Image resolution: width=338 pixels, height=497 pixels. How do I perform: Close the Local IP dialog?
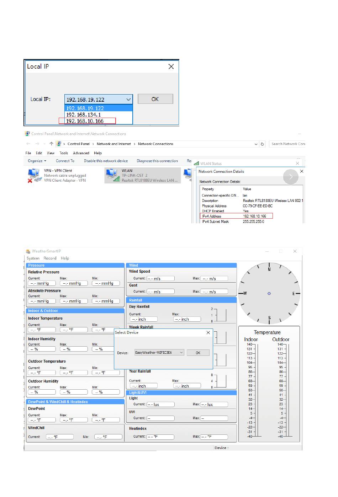[x=171, y=66]
